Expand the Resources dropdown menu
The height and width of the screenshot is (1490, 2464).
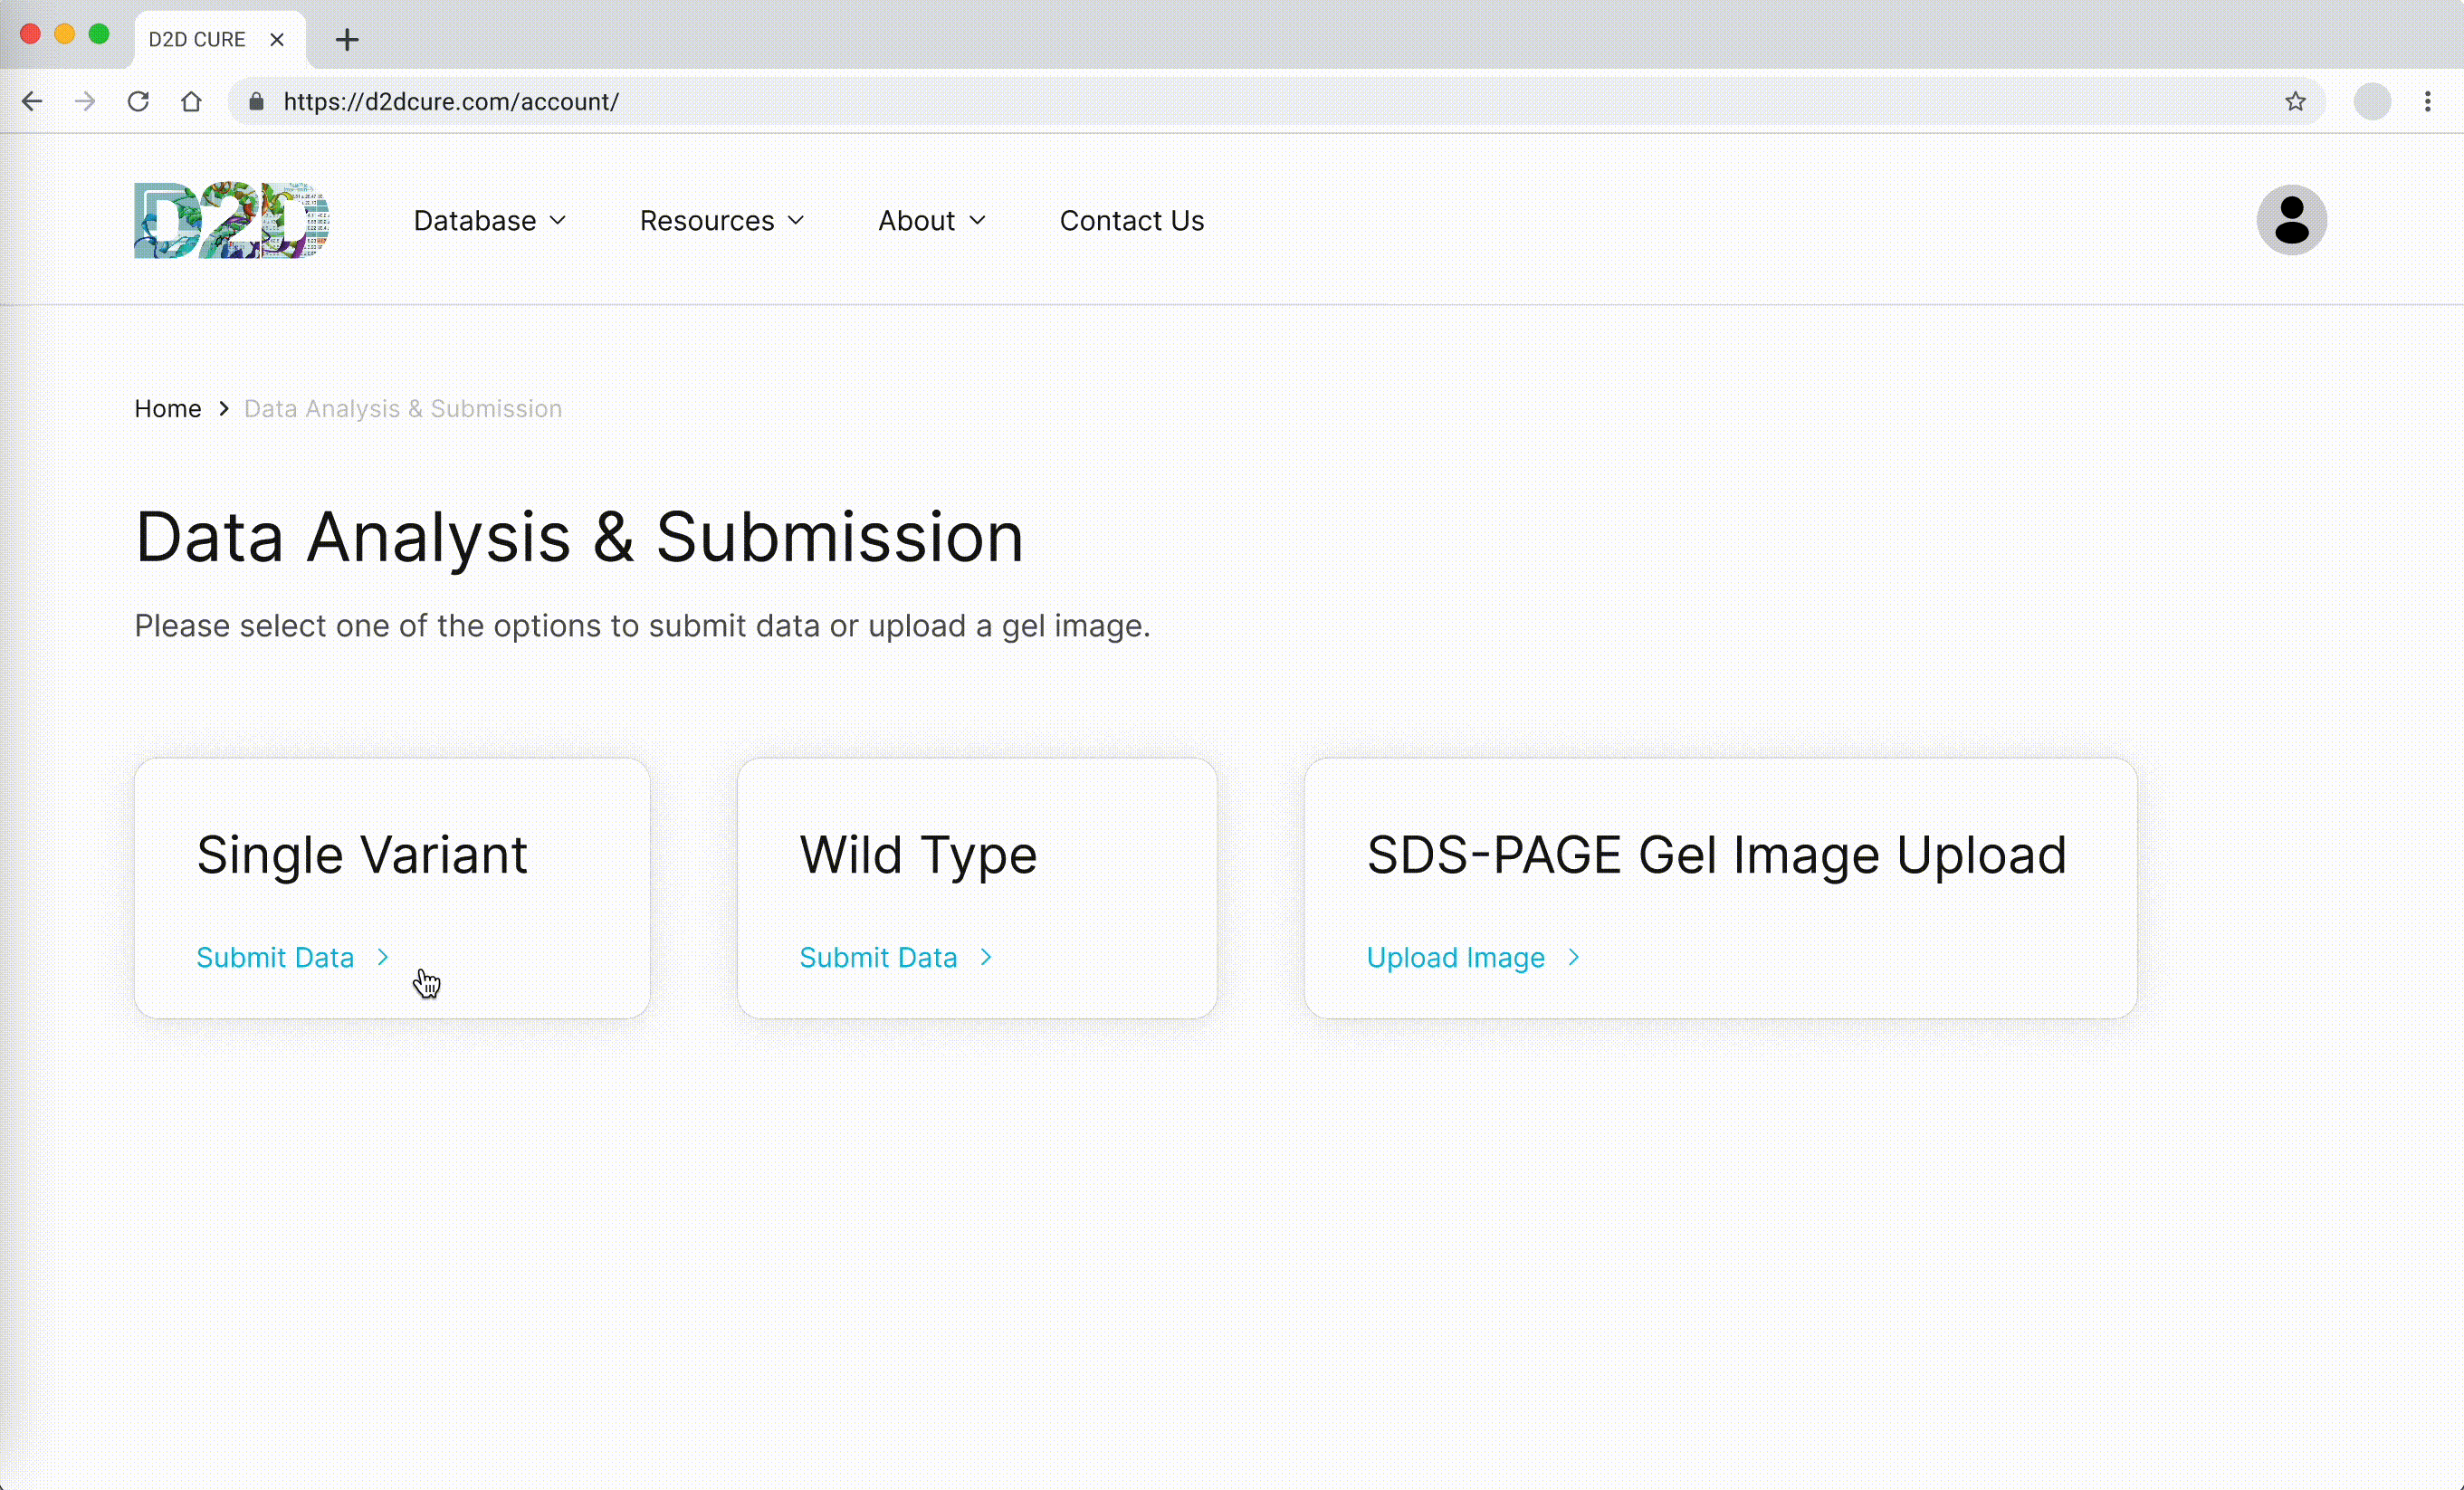[x=721, y=220]
